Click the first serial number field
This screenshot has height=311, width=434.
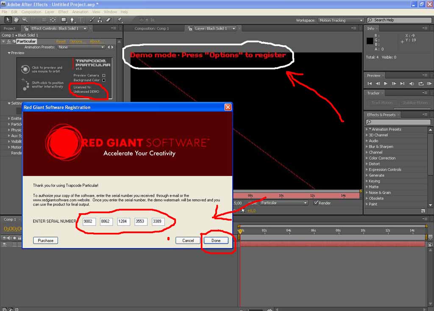click(89, 222)
